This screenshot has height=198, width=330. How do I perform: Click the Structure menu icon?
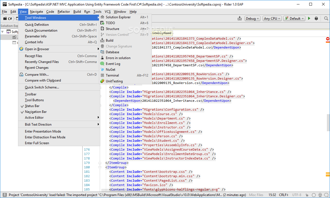102,29
